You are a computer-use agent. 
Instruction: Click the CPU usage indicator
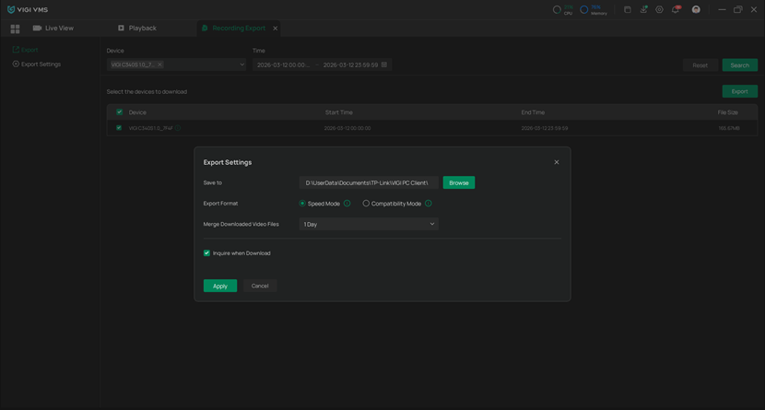pyautogui.click(x=562, y=10)
